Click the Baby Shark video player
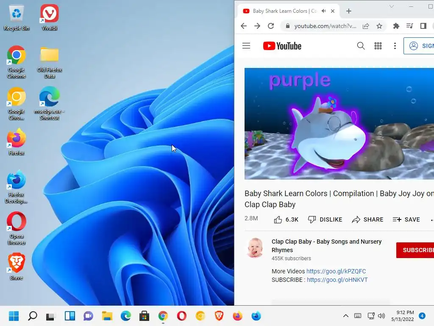This screenshot has width=434, height=326. [339, 124]
